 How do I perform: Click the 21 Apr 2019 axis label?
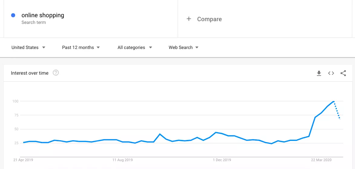coord(23,160)
